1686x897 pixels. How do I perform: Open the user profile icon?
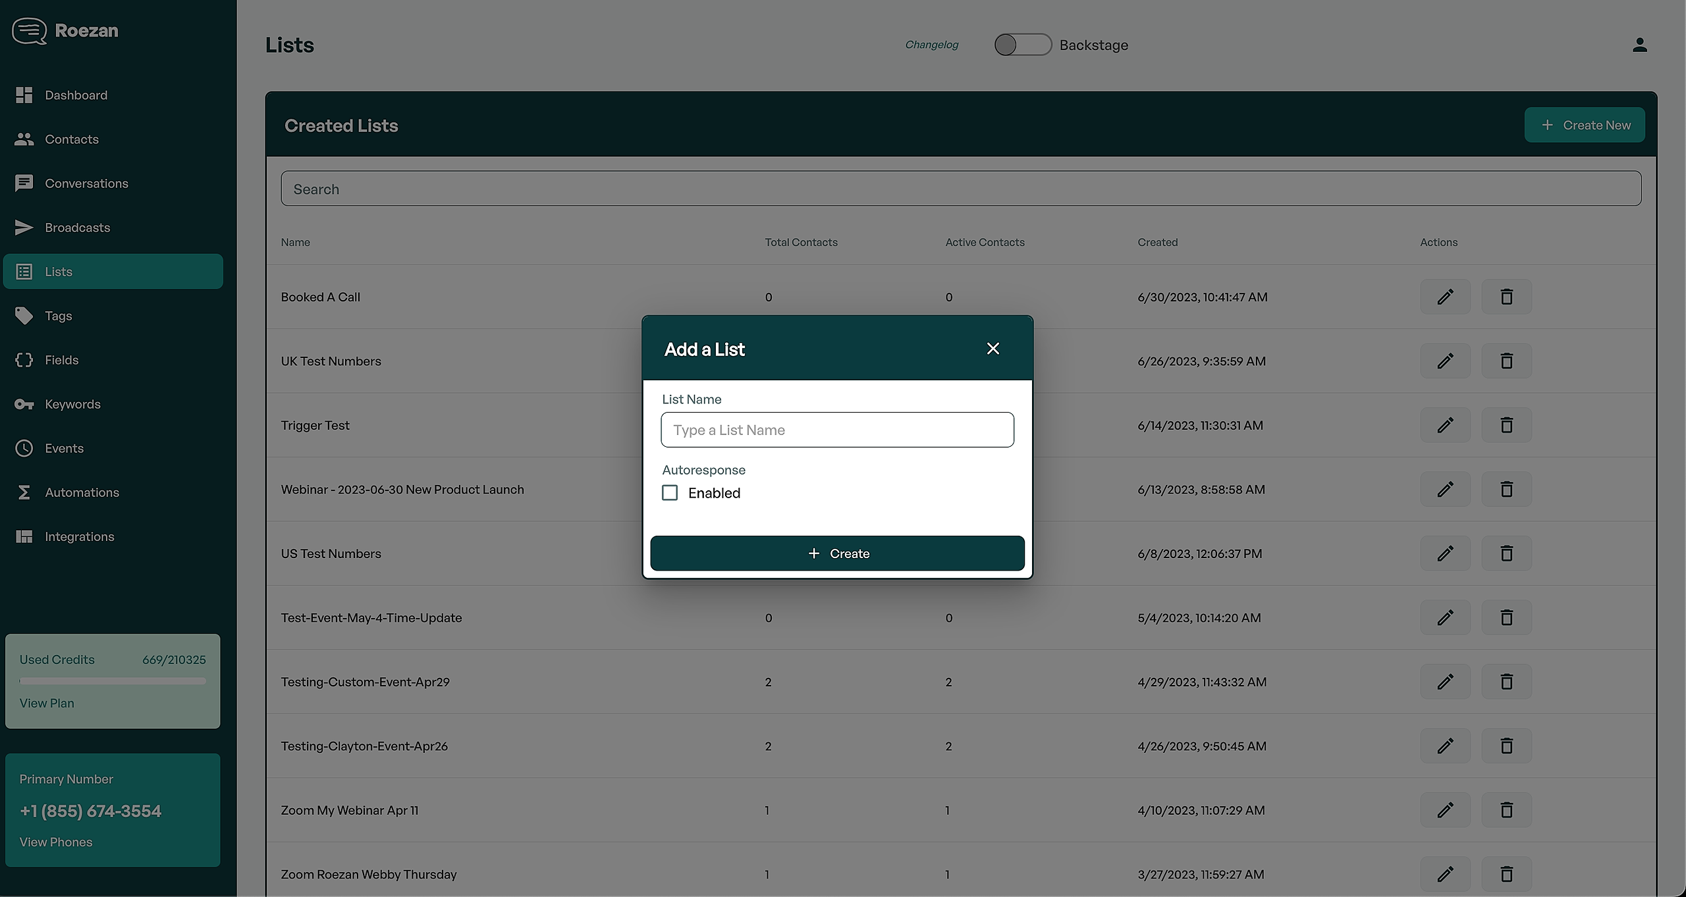click(x=1639, y=45)
